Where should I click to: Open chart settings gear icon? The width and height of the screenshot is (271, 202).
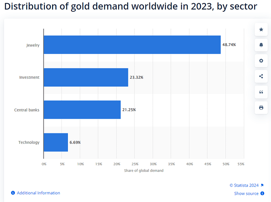point(261,61)
